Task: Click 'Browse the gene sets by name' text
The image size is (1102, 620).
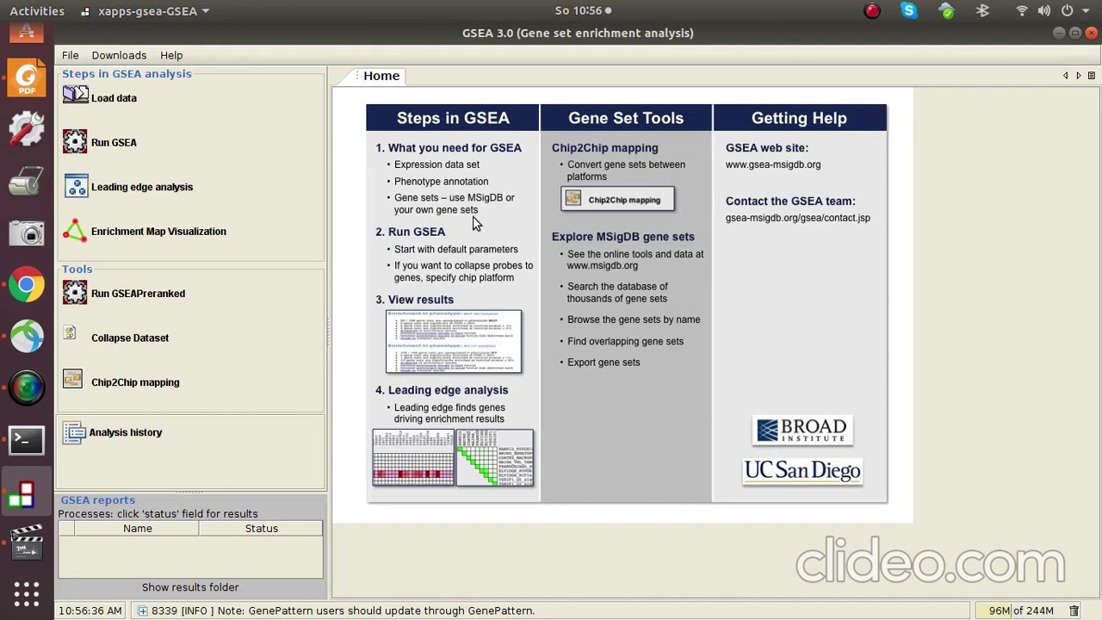Action: click(x=634, y=319)
